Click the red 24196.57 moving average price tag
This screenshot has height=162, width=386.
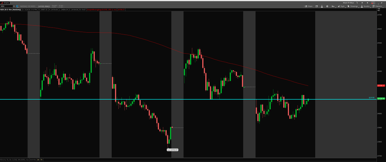click(381, 86)
